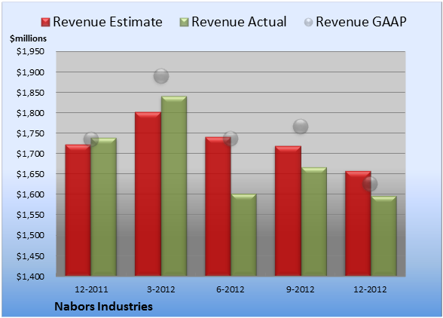Image resolution: width=443 pixels, height=318 pixels.
Task: Click the GAAP sphere marker for 12-2012
Action: (x=370, y=184)
